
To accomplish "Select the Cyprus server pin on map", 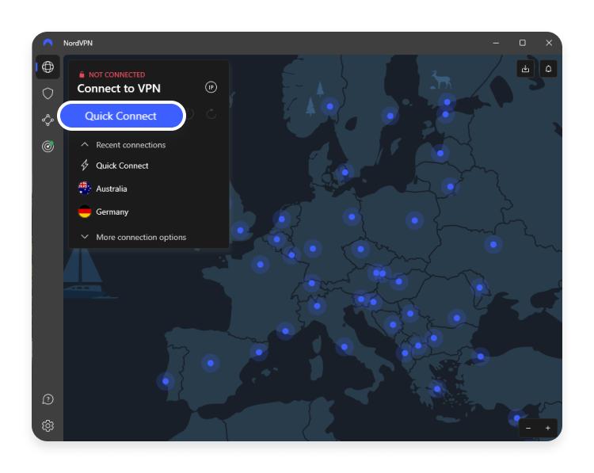I will [516, 418].
